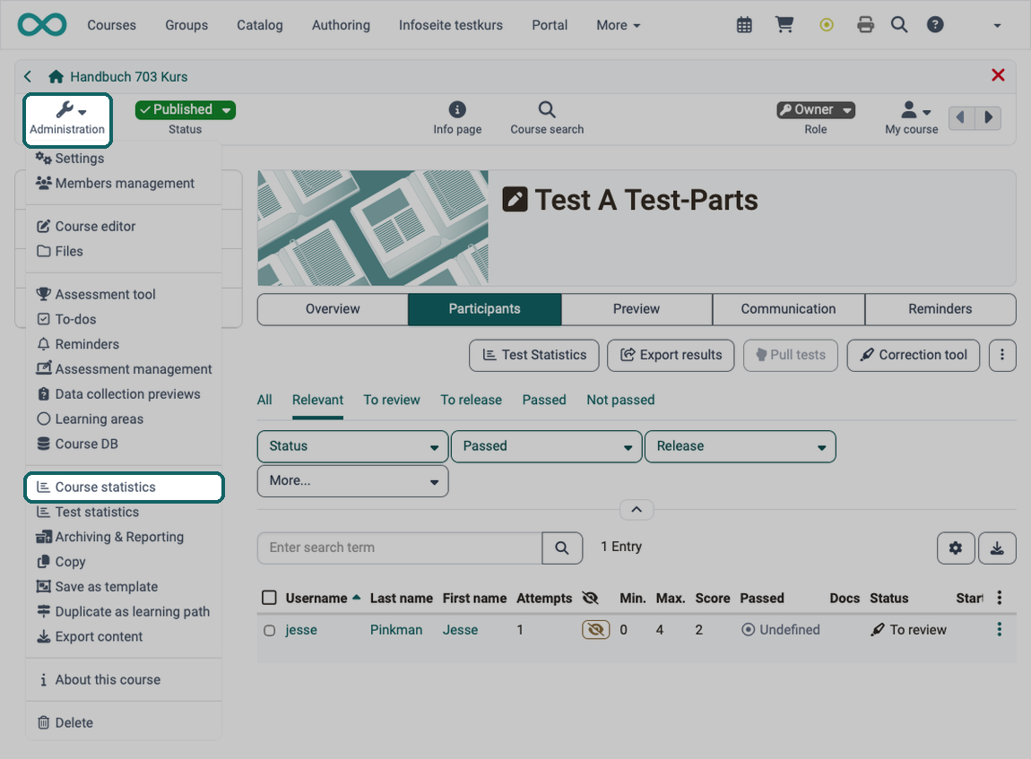Click the course teaser image thumbnail
The height and width of the screenshot is (759, 1031).
pos(373,228)
